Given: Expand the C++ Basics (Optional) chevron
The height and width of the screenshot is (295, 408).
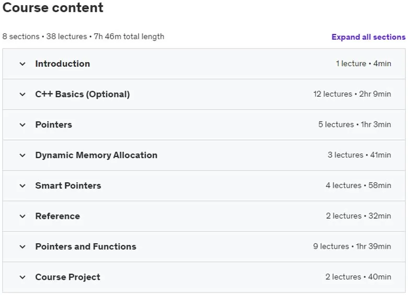Looking at the screenshot, I should point(22,95).
